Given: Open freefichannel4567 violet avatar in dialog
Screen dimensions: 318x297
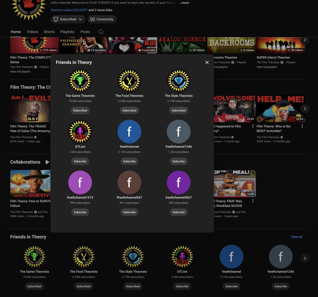Looking at the screenshot, I should tap(179, 183).
